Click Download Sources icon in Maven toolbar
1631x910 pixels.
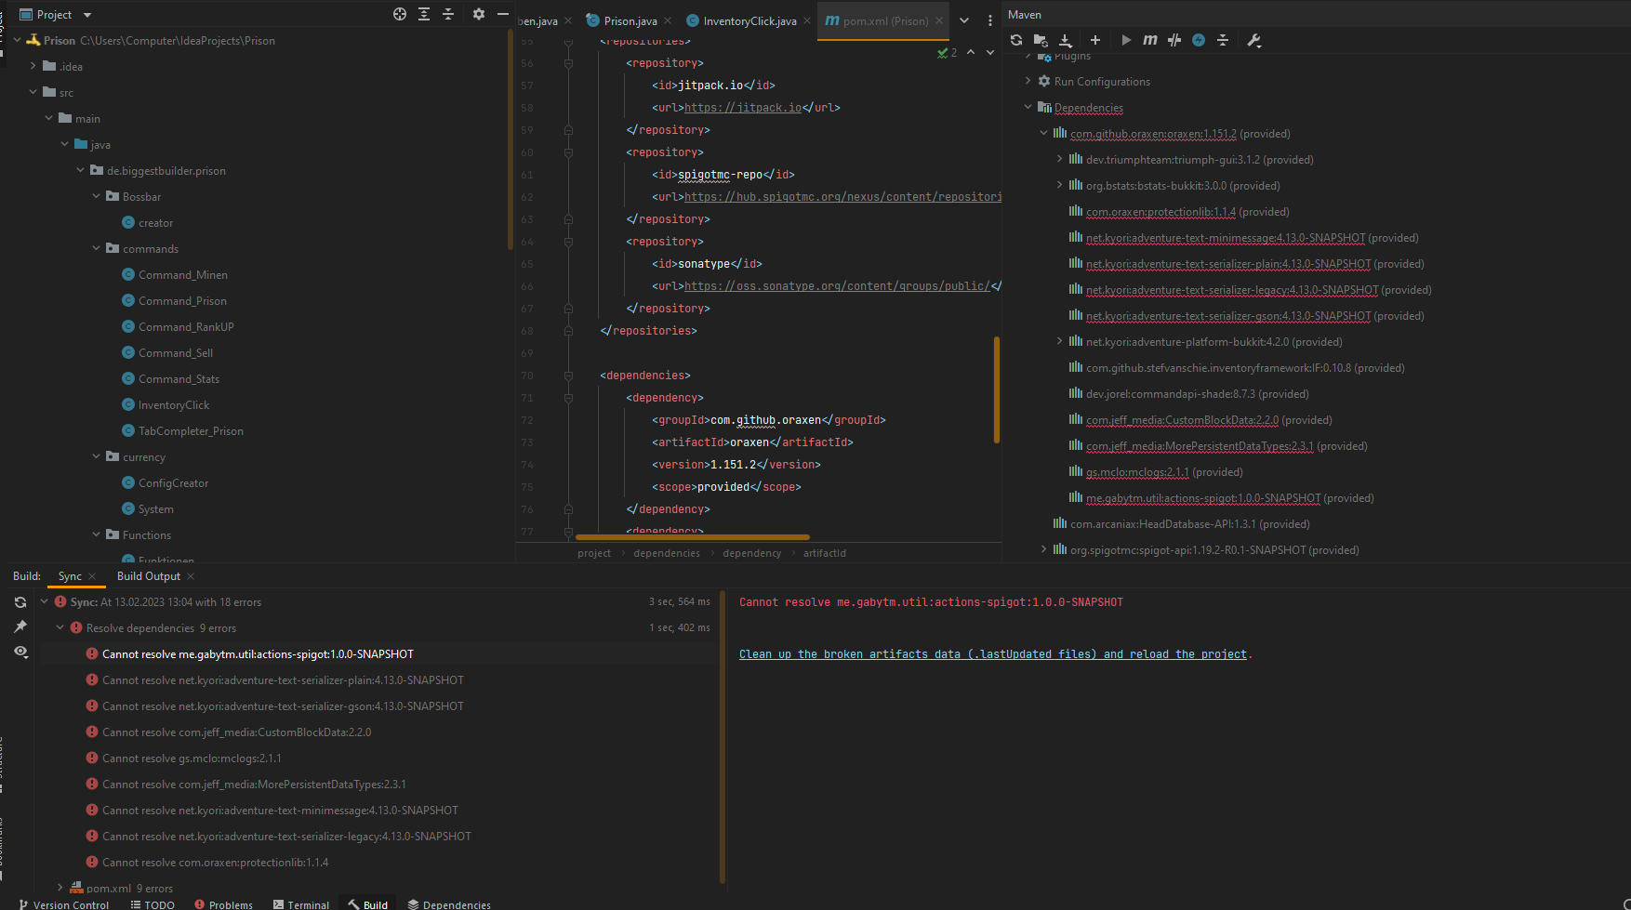pyautogui.click(x=1066, y=40)
